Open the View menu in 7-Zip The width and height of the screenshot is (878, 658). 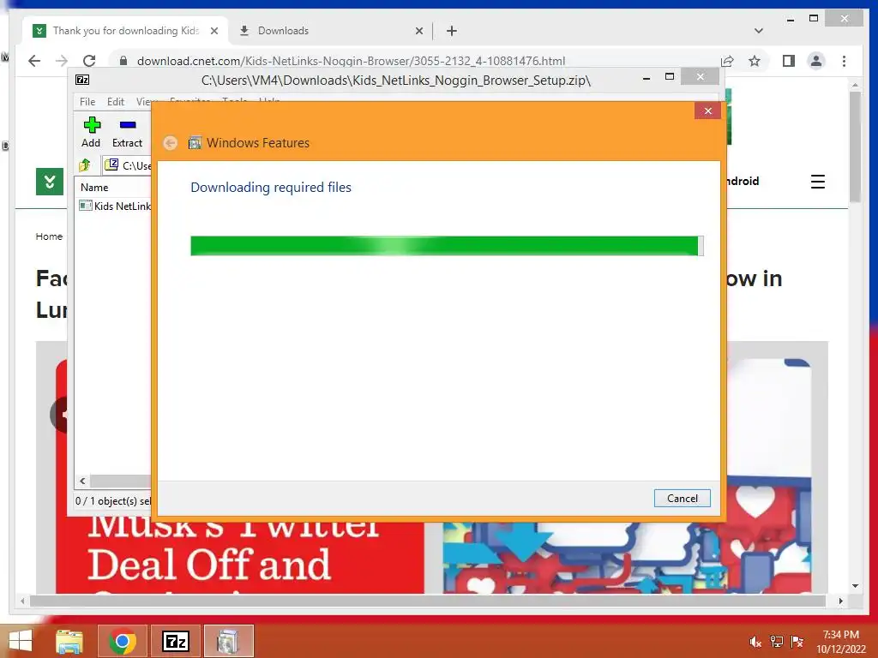pyautogui.click(x=144, y=102)
